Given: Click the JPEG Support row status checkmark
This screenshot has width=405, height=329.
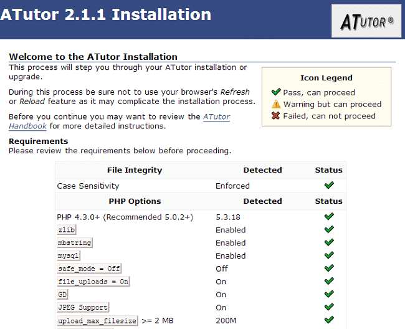Looking at the screenshot, I should pyautogui.click(x=329, y=307).
